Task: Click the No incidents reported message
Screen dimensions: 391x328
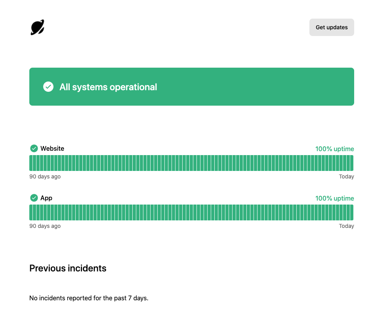Action: point(89,298)
